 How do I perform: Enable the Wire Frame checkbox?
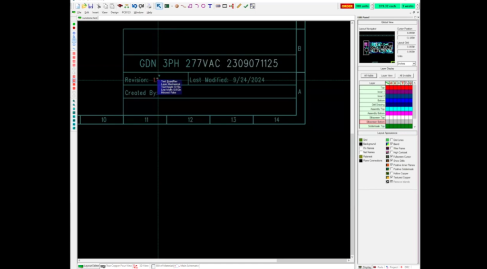pos(391,148)
